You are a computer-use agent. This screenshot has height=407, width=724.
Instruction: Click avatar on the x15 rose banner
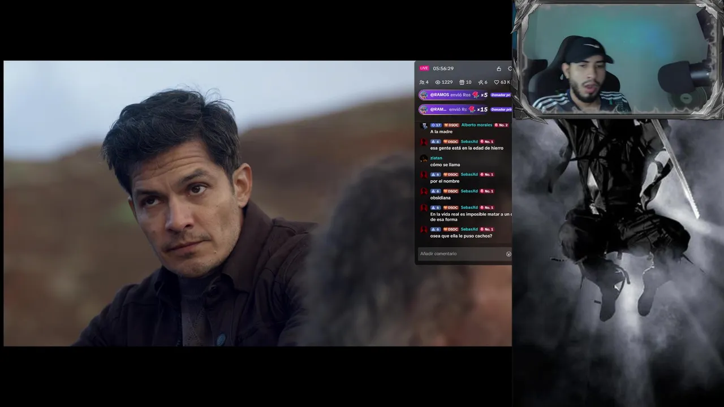[x=424, y=110]
